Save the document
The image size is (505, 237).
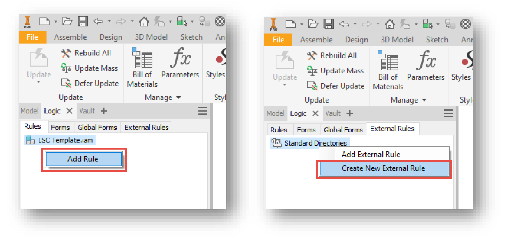tap(83, 21)
